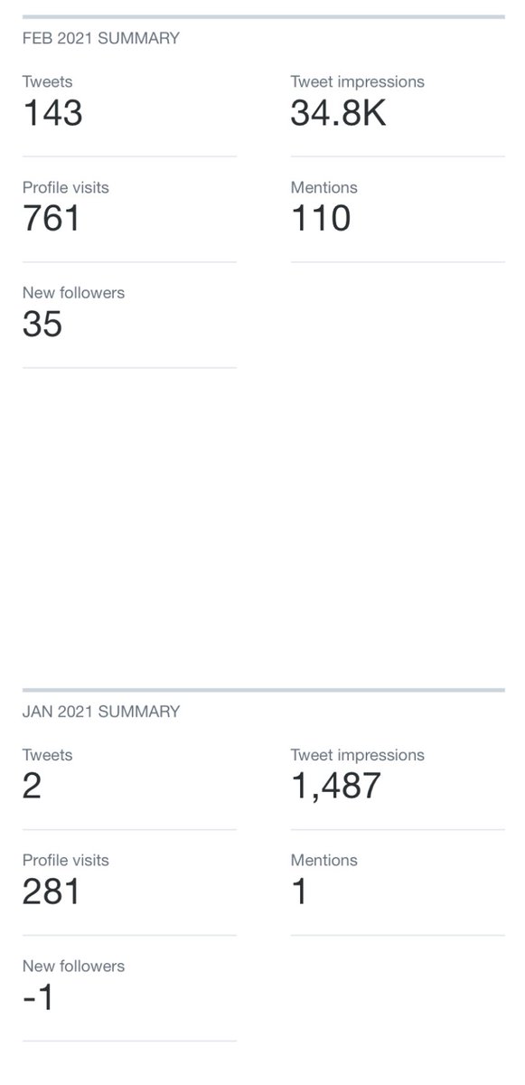This screenshot has height=1085, width=525.
Task: Click the Jan New followers label
Action: click(x=73, y=966)
